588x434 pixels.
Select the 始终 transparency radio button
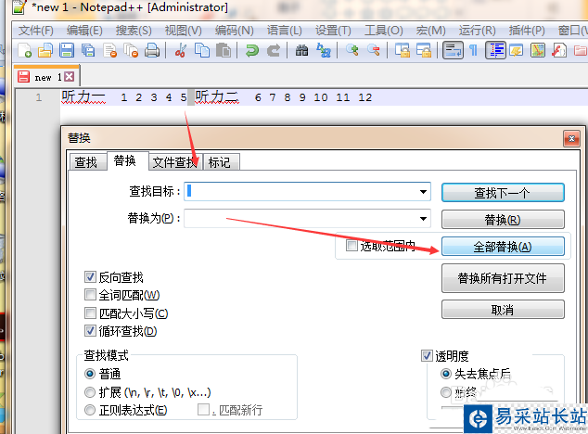[x=446, y=392]
